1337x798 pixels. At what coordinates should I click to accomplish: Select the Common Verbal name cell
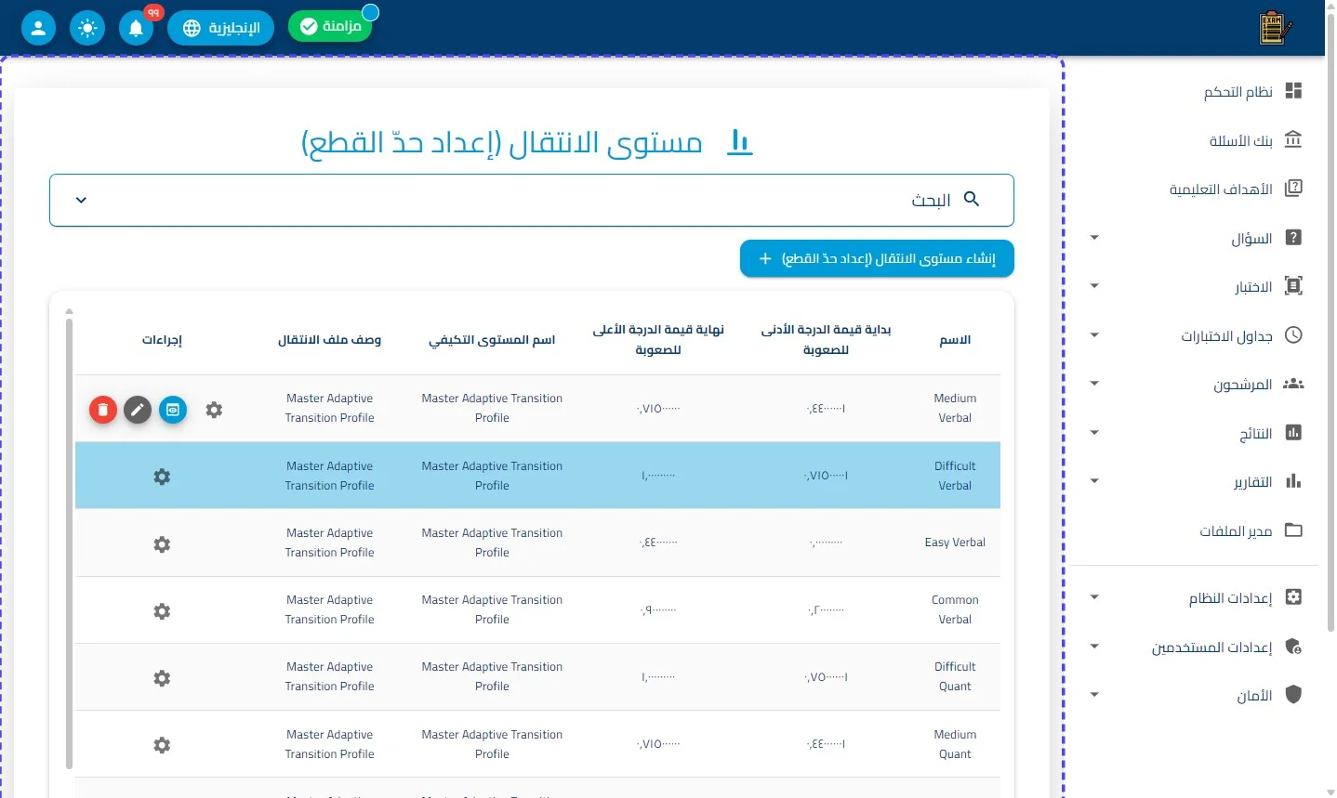pos(955,609)
